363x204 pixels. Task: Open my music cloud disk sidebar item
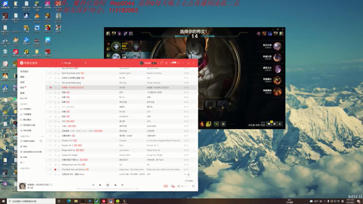[x=28, y=125]
